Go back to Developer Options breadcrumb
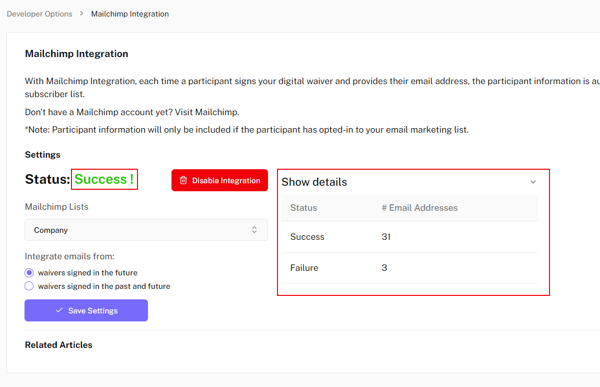The width and height of the screenshot is (600, 387). click(x=39, y=14)
